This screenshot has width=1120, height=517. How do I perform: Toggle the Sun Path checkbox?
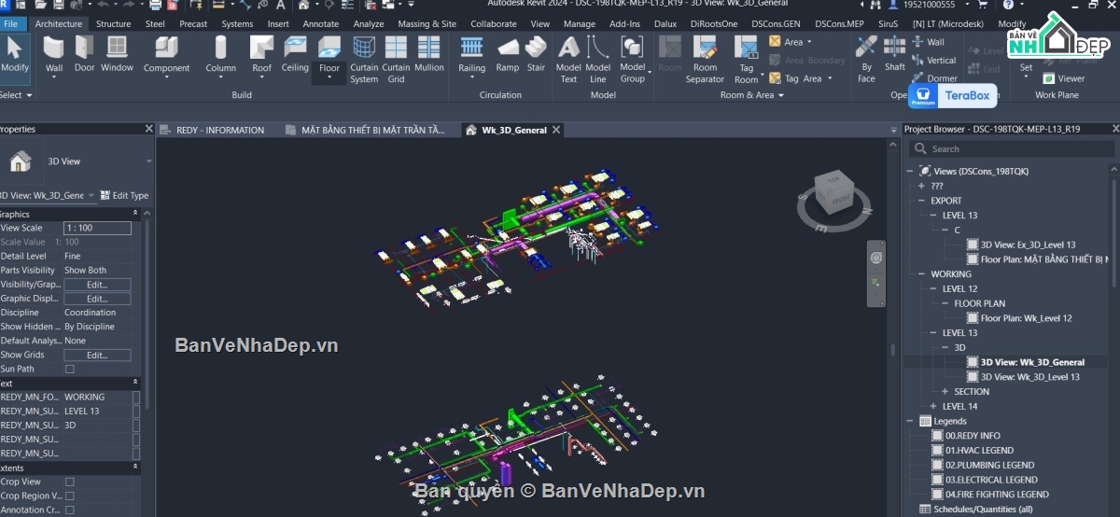[69, 370]
